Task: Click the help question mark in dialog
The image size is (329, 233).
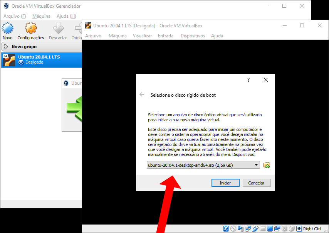Action: (248, 80)
